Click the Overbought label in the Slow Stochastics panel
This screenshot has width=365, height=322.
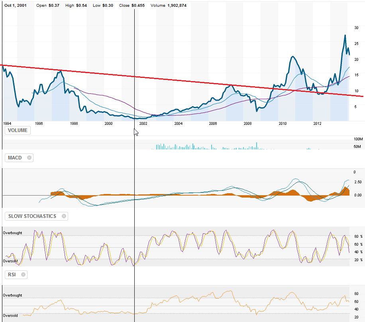click(13, 233)
